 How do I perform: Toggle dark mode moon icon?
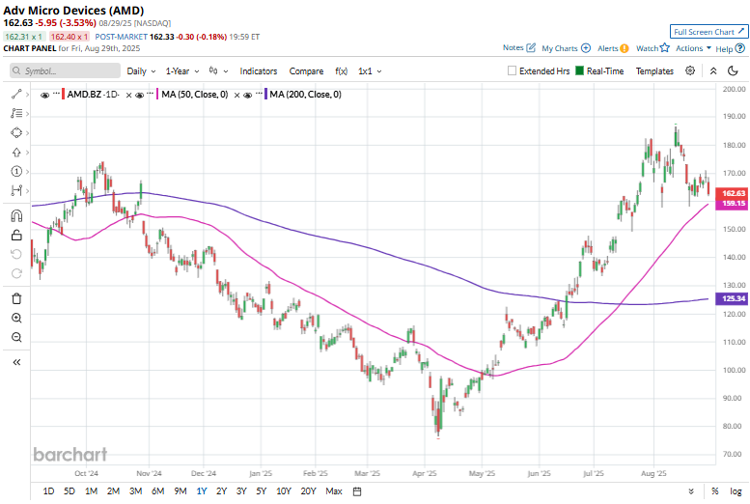click(x=733, y=70)
